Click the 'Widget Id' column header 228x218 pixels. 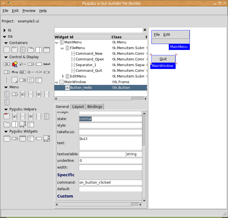[x=83, y=37]
